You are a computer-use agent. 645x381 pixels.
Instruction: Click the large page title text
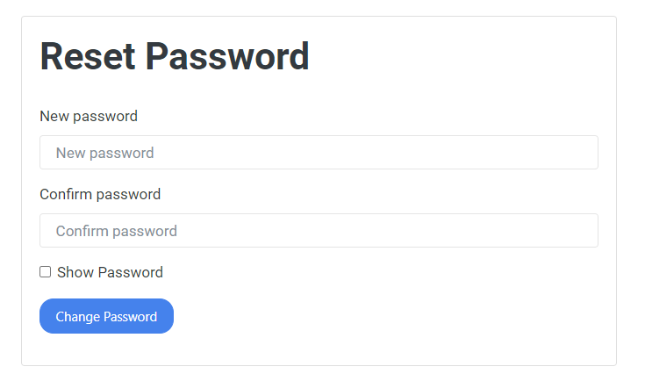coord(175,57)
